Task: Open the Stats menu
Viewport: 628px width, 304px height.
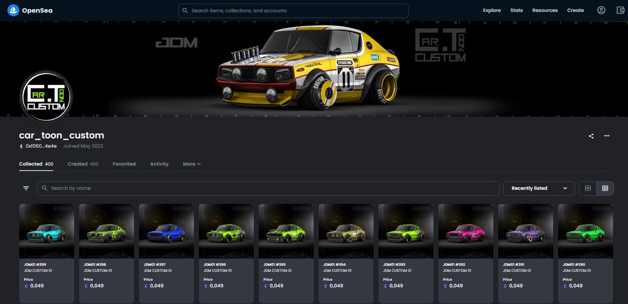Action: [517, 10]
